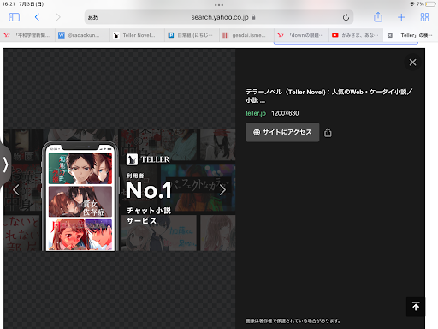This screenshot has width=438, height=329.
Task: Show the next image with the right chevron
Action: click(222, 189)
